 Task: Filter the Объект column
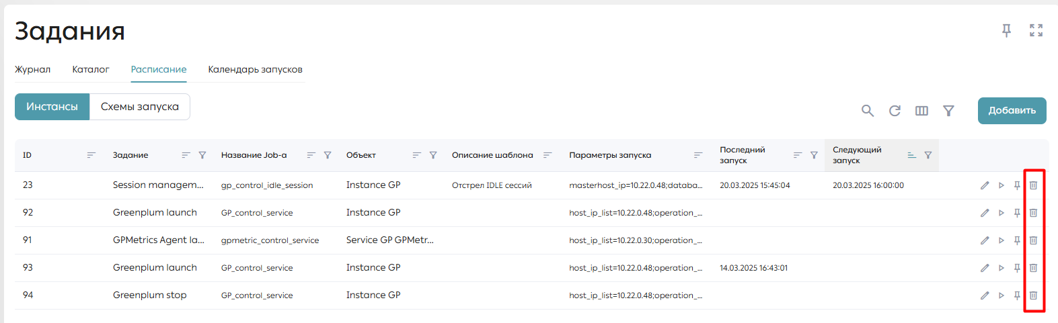[x=433, y=155]
